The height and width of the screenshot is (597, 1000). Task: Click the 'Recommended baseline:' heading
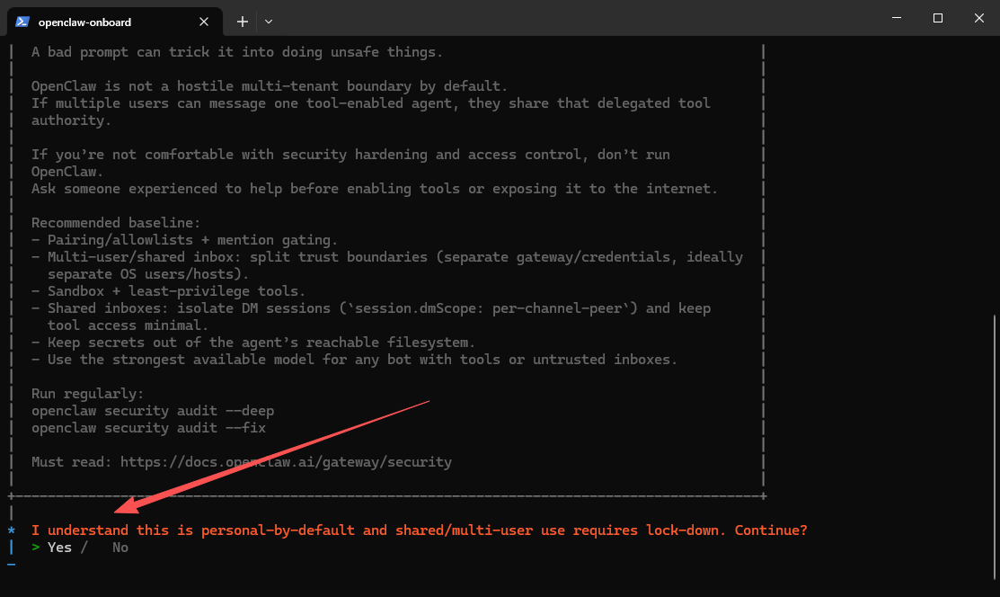116,223
